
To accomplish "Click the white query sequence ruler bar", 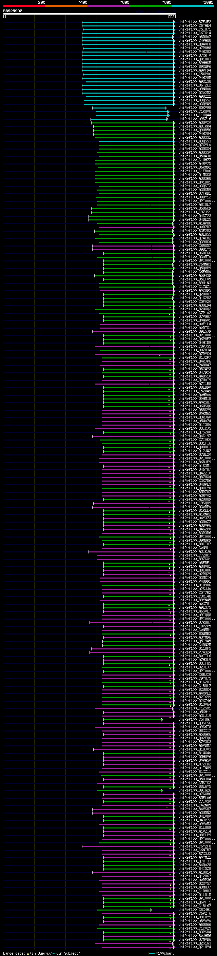I will 90,14.
